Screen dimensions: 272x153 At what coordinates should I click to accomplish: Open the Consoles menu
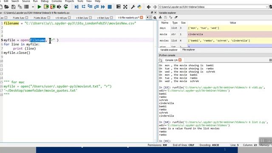click(x=57, y=1)
